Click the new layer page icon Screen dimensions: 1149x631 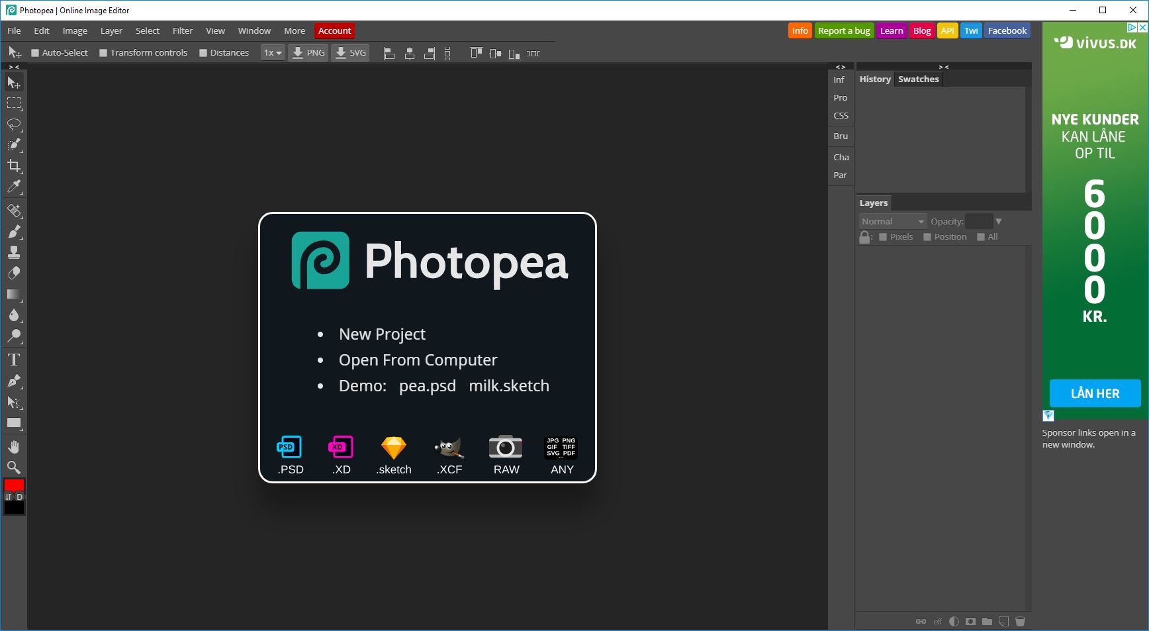1003,621
